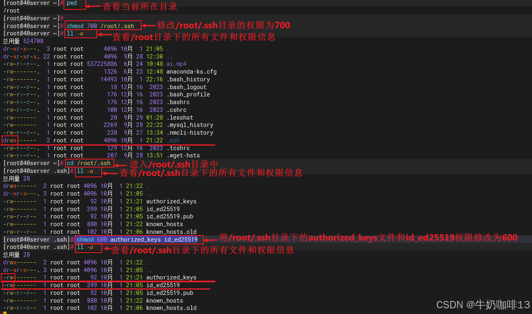532x314 pixels.
Task: Click the blue .ssh directory name
Action: pos(173,140)
